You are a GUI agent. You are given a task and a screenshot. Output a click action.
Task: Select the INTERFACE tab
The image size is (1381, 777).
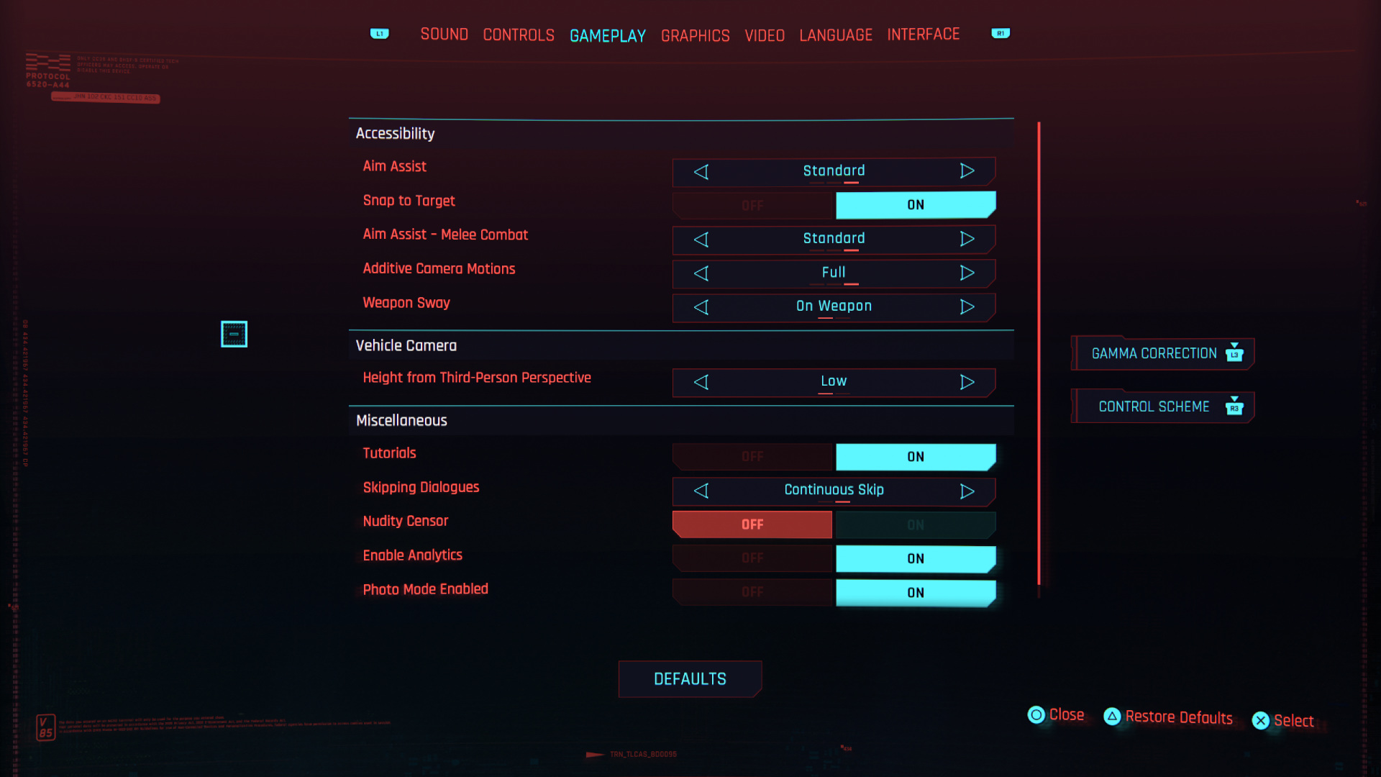click(922, 33)
